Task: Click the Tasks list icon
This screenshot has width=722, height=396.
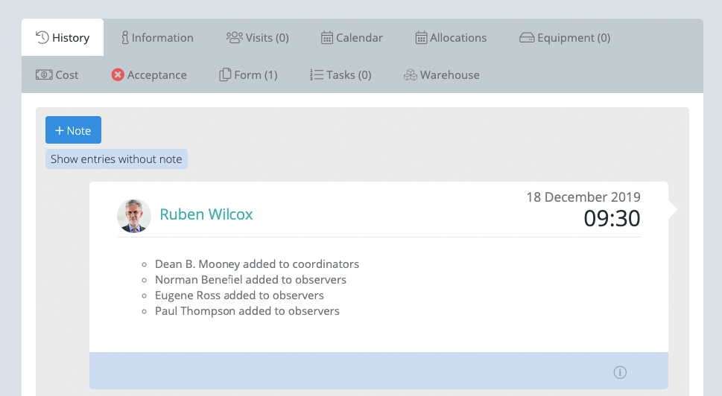Action: coord(317,74)
